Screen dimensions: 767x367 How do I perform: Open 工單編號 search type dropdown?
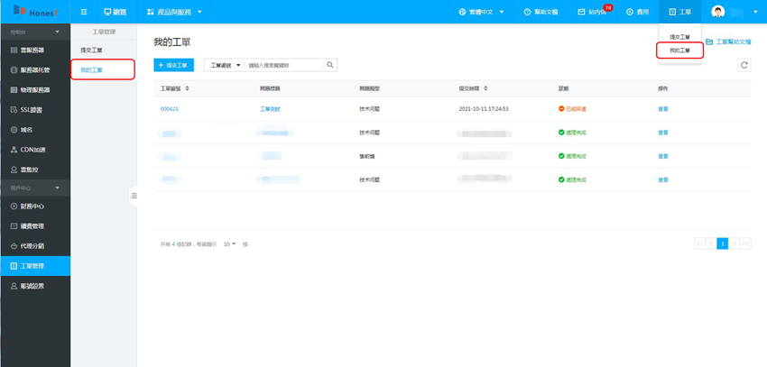226,65
